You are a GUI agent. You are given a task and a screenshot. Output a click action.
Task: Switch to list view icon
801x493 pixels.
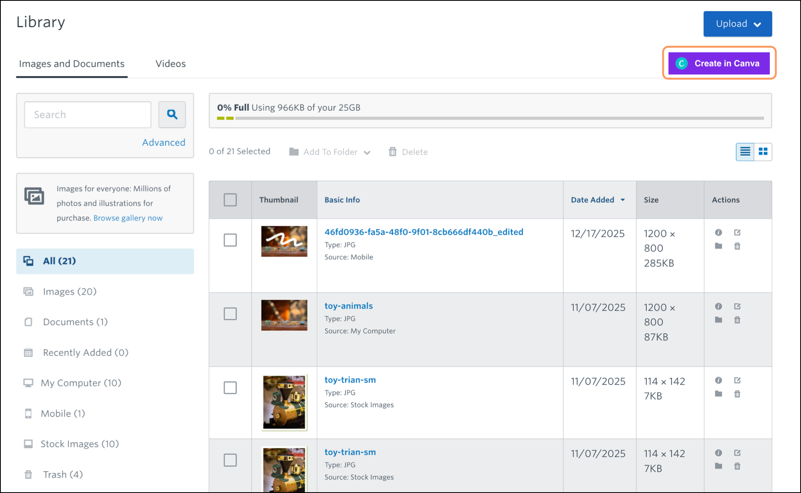745,152
